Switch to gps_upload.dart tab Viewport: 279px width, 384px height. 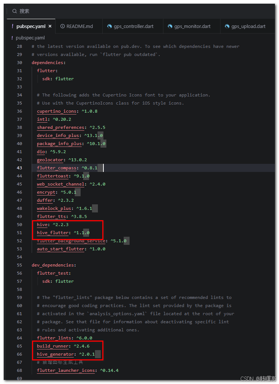(247, 26)
